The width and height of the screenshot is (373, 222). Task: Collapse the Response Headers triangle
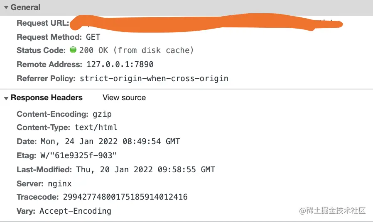pyautogui.click(x=6, y=98)
